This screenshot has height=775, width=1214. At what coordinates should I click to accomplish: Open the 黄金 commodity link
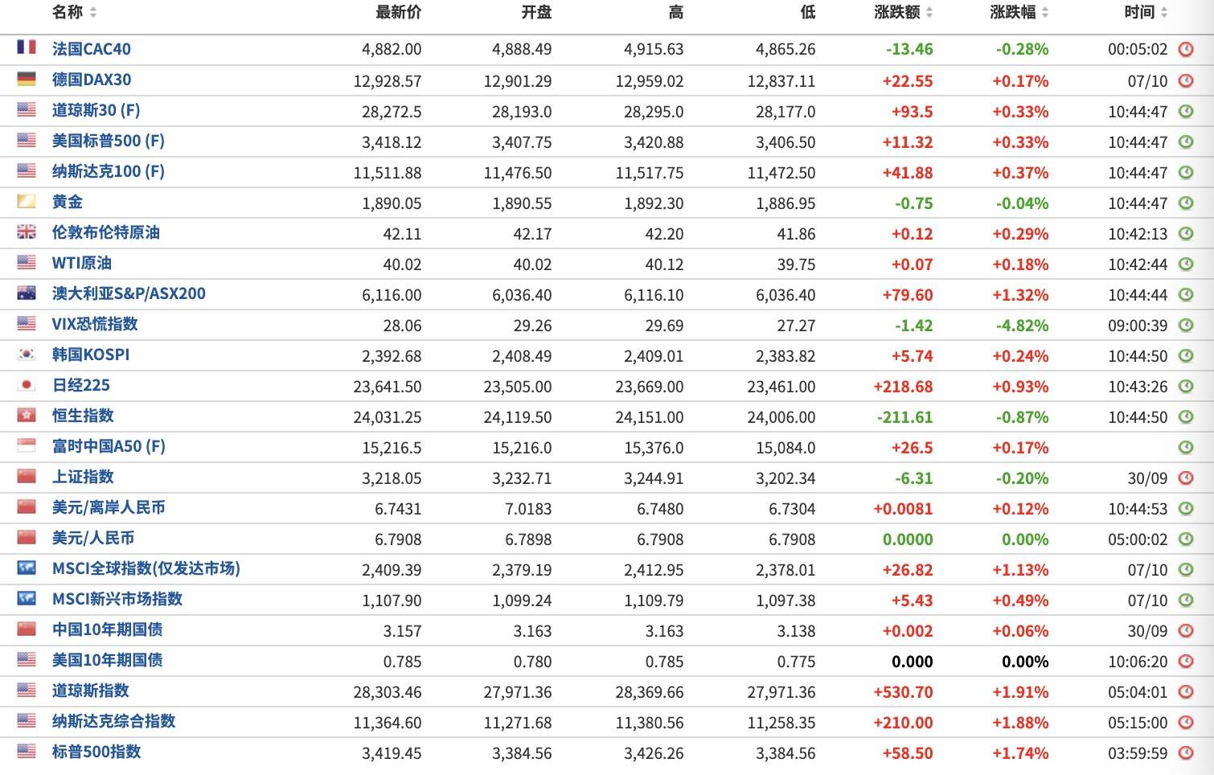click(x=68, y=202)
